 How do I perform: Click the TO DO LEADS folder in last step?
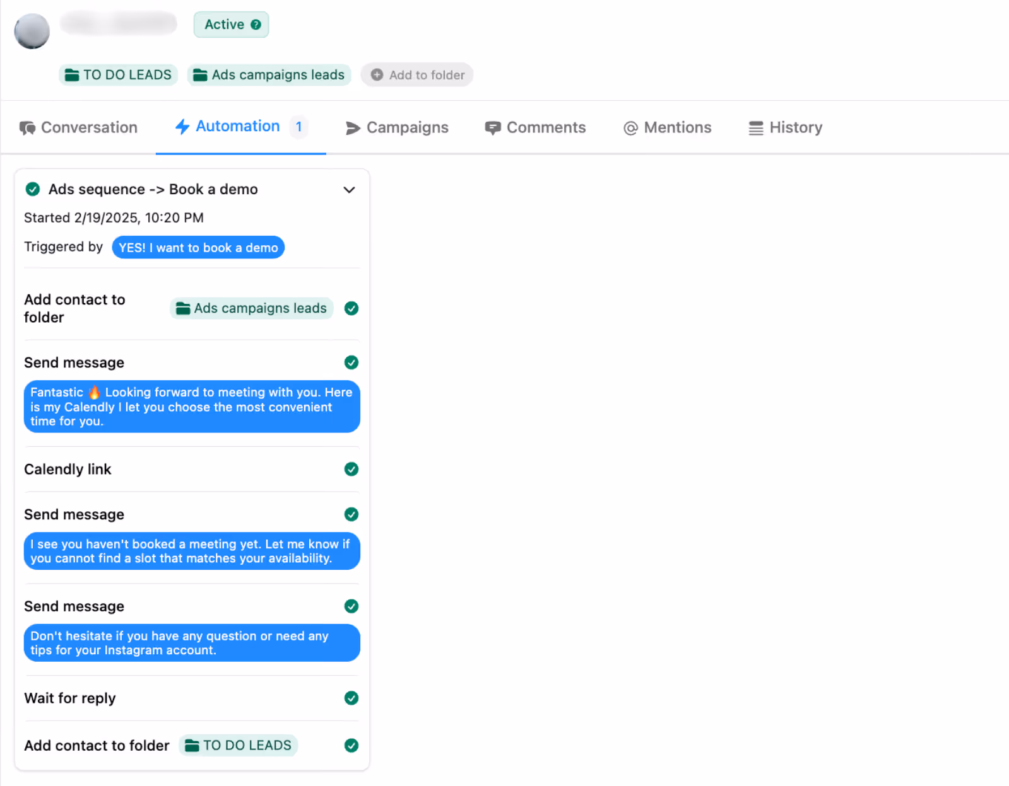point(239,746)
